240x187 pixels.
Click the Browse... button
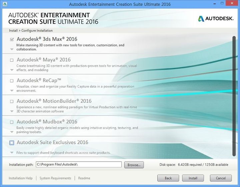134,165
